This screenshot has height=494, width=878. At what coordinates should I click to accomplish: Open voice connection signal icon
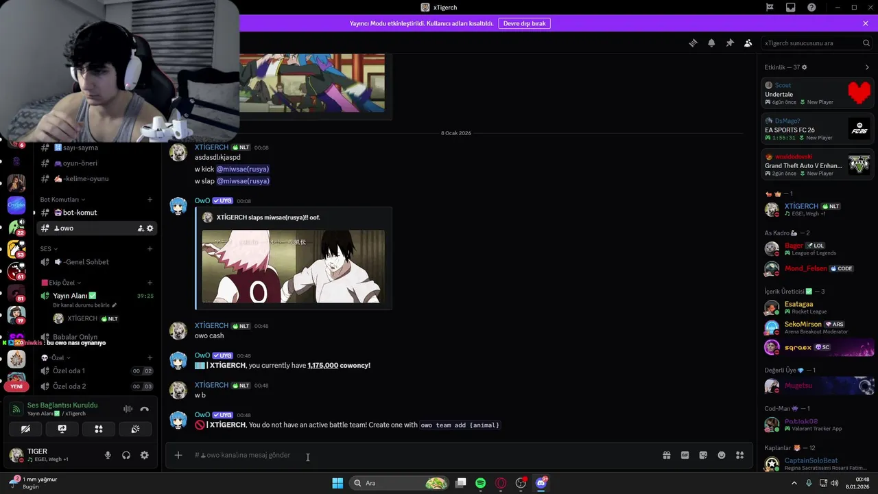[16, 409]
